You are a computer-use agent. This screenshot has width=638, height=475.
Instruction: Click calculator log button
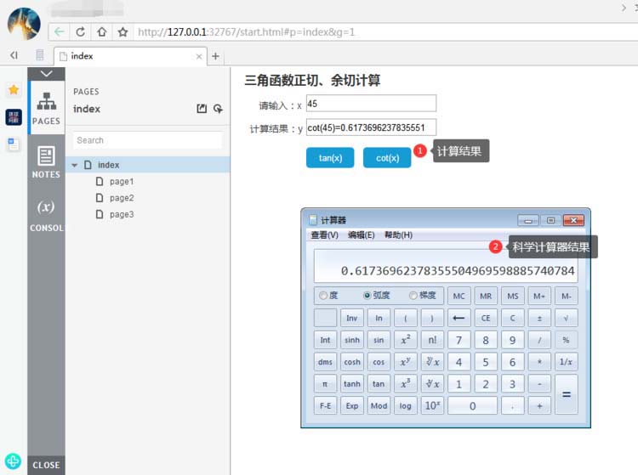tap(406, 405)
